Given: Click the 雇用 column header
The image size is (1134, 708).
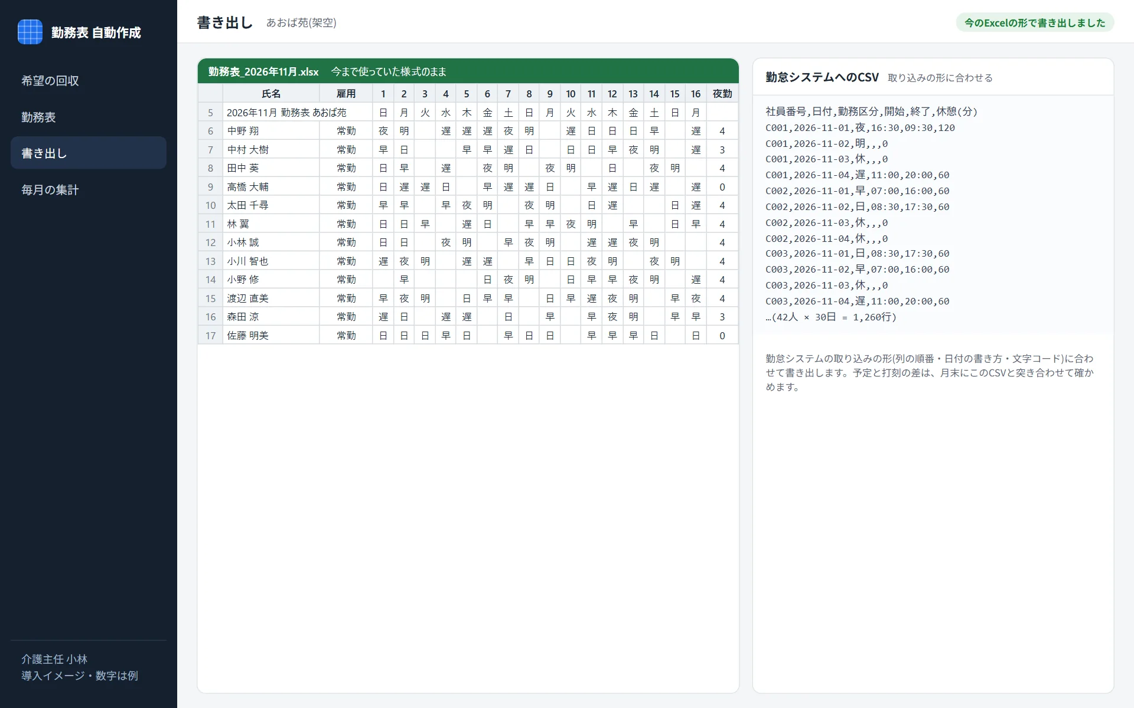Looking at the screenshot, I should [346, 93].
